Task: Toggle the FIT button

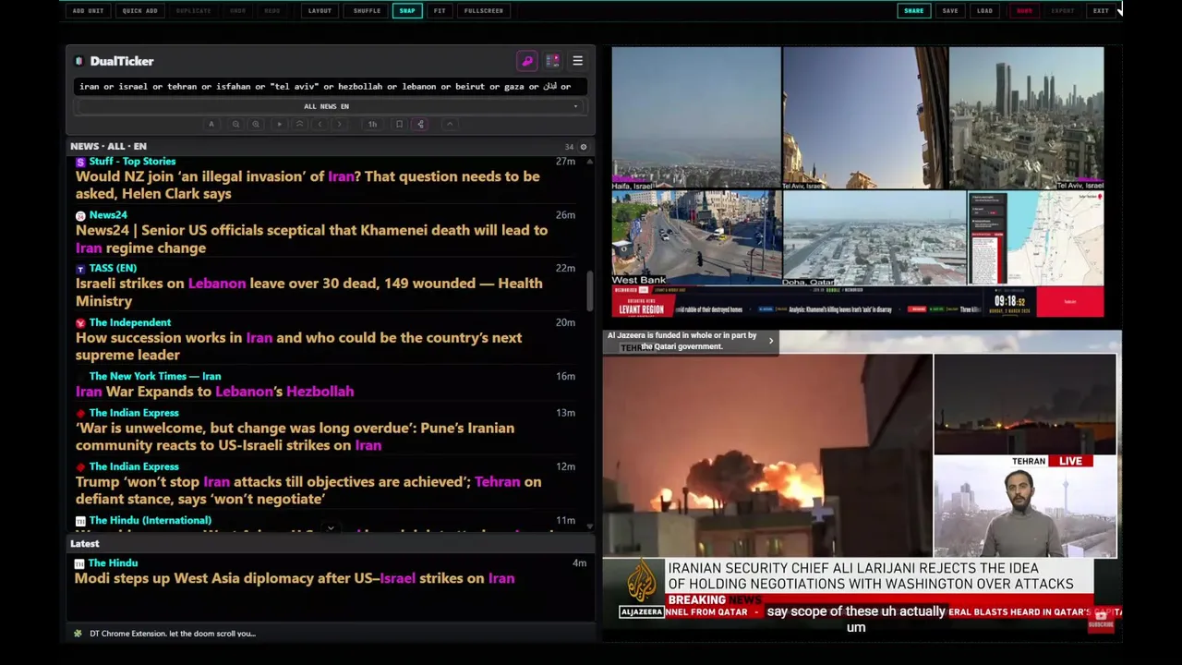Action: tap(440, 10)
